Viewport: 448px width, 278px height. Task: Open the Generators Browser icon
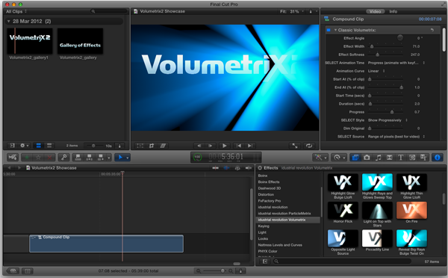click(412, 157)
